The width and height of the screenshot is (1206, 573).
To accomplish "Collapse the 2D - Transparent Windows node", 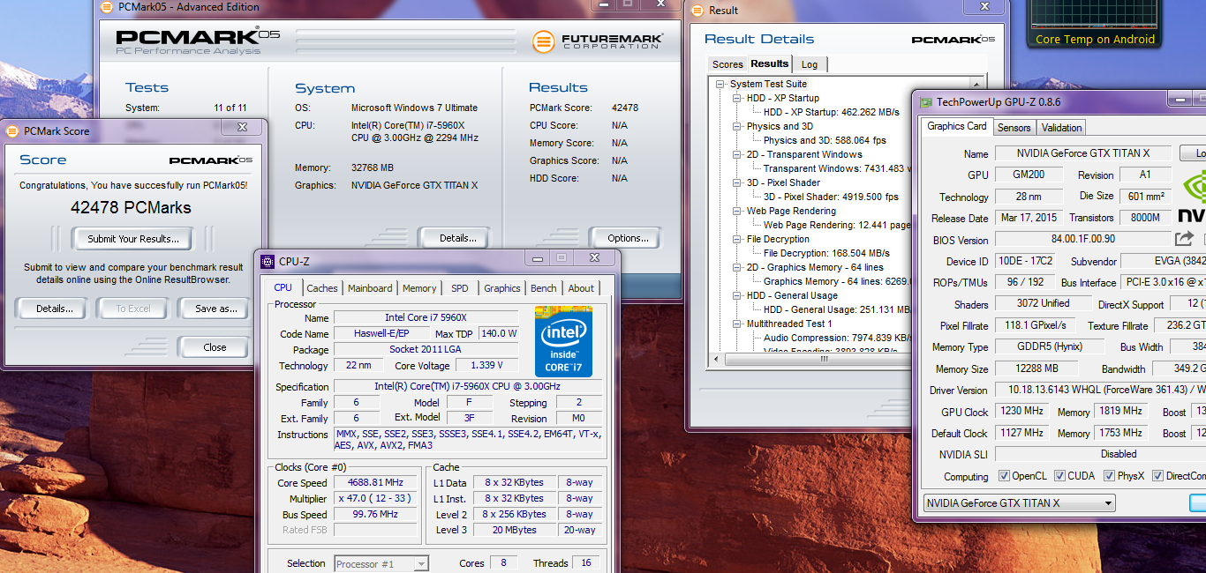I will (737, 154).
